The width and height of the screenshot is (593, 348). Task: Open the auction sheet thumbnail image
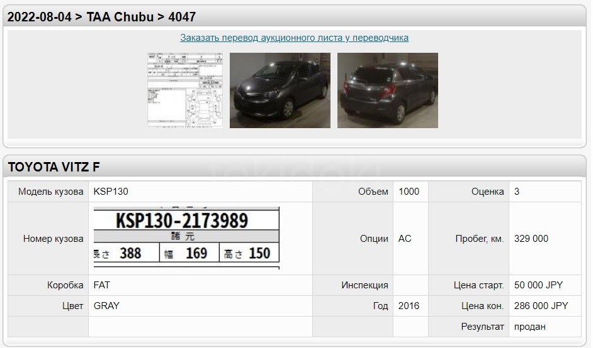[x=185, y=90]
